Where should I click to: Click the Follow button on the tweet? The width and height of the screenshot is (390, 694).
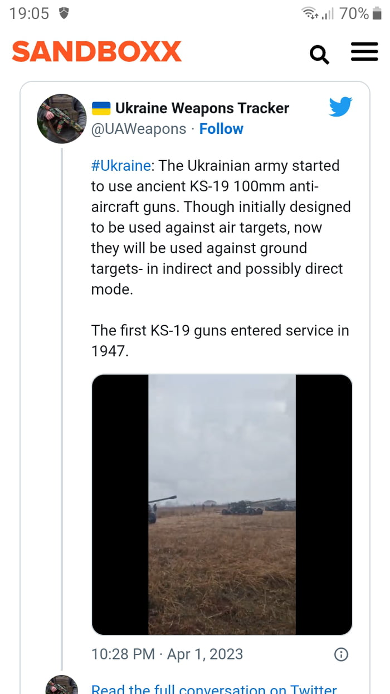tap(221, 129)
